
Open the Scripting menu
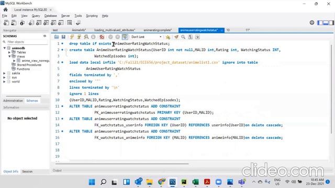click(92, 16)
